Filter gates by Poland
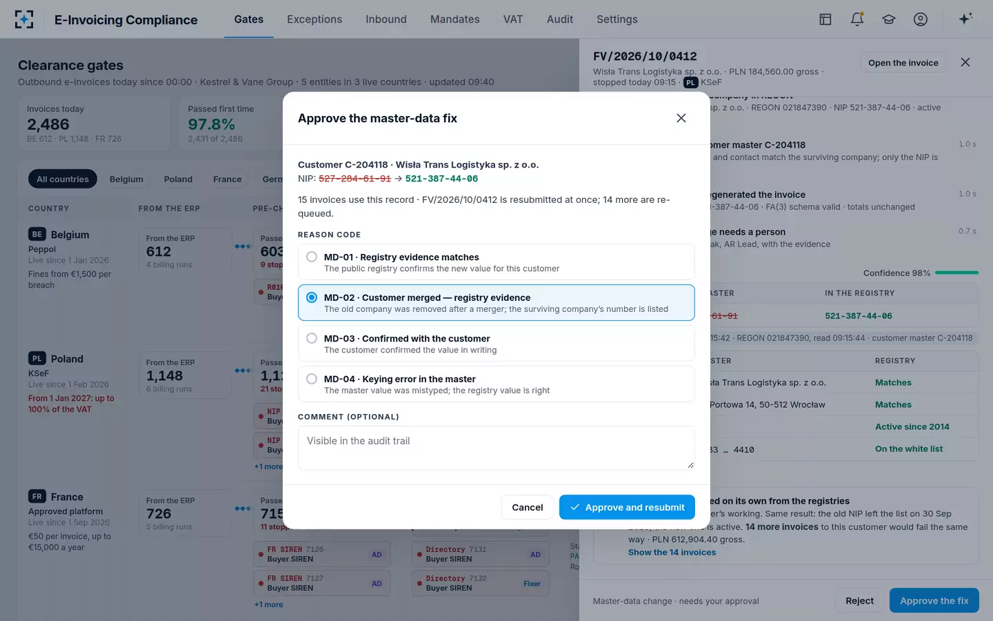 [178, 179]
